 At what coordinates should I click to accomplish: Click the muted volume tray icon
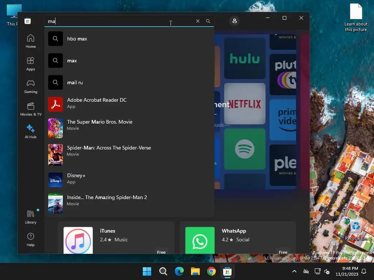click(327, 271)
